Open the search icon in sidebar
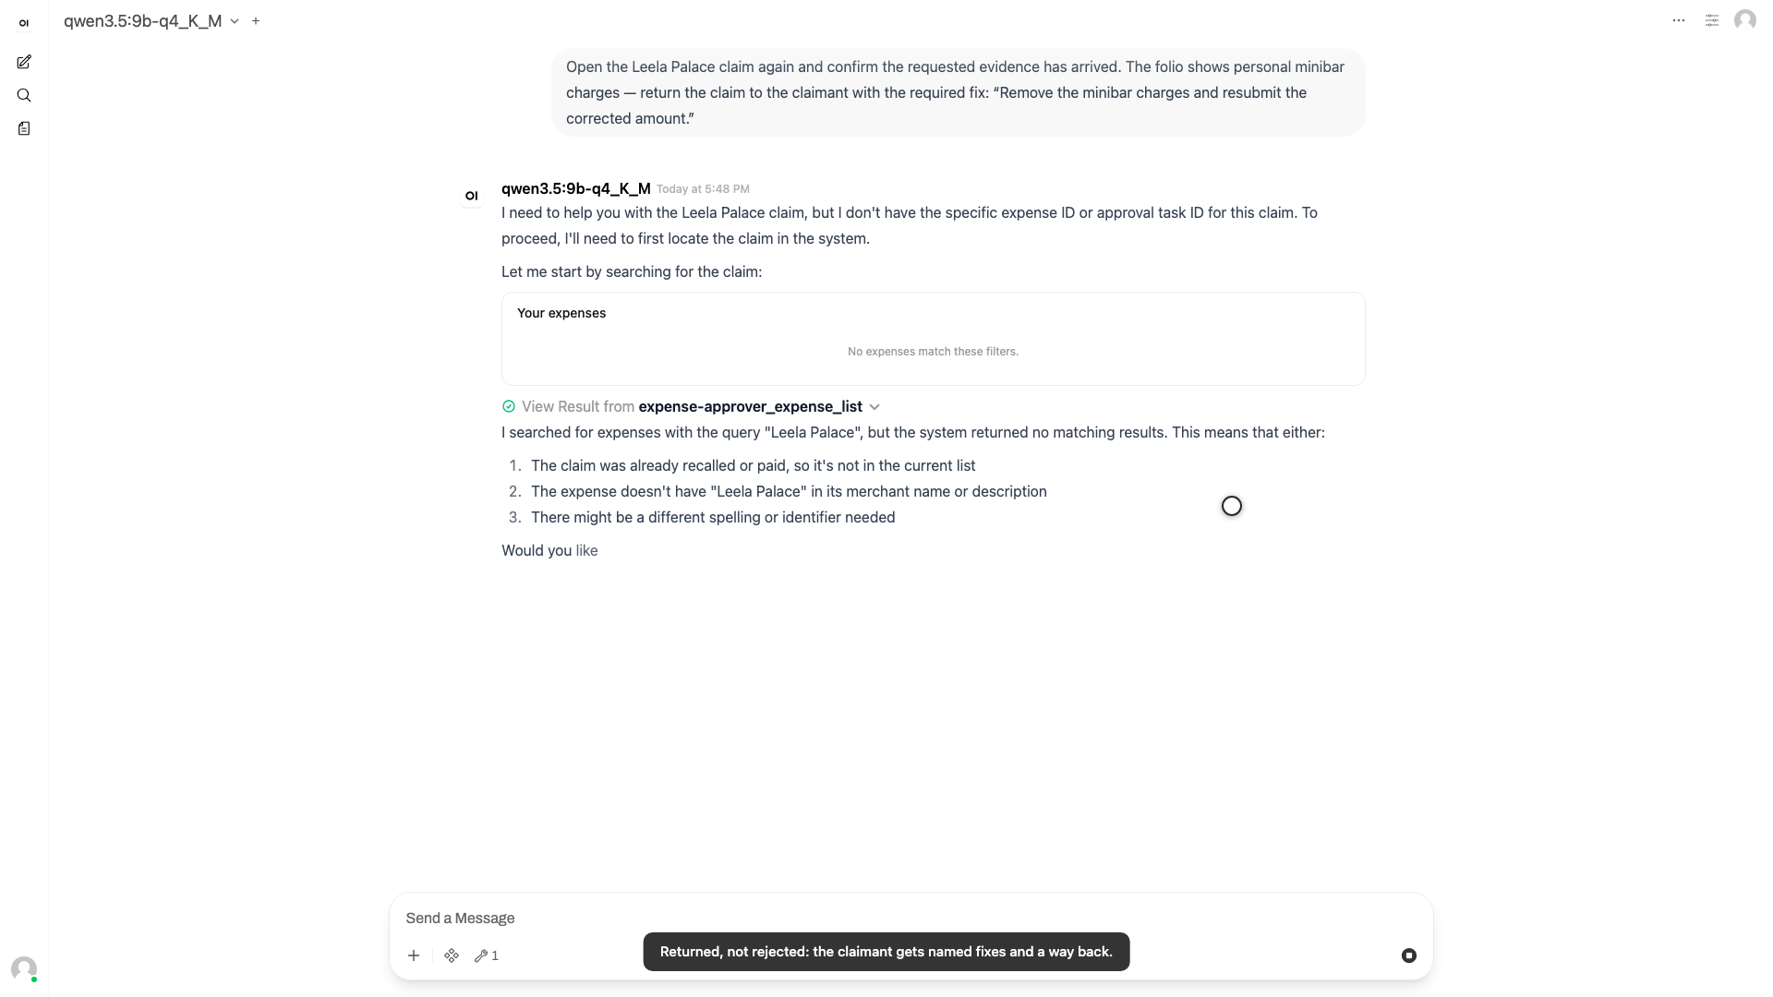The image size is (1773, 997). click(x=24, y=95)
